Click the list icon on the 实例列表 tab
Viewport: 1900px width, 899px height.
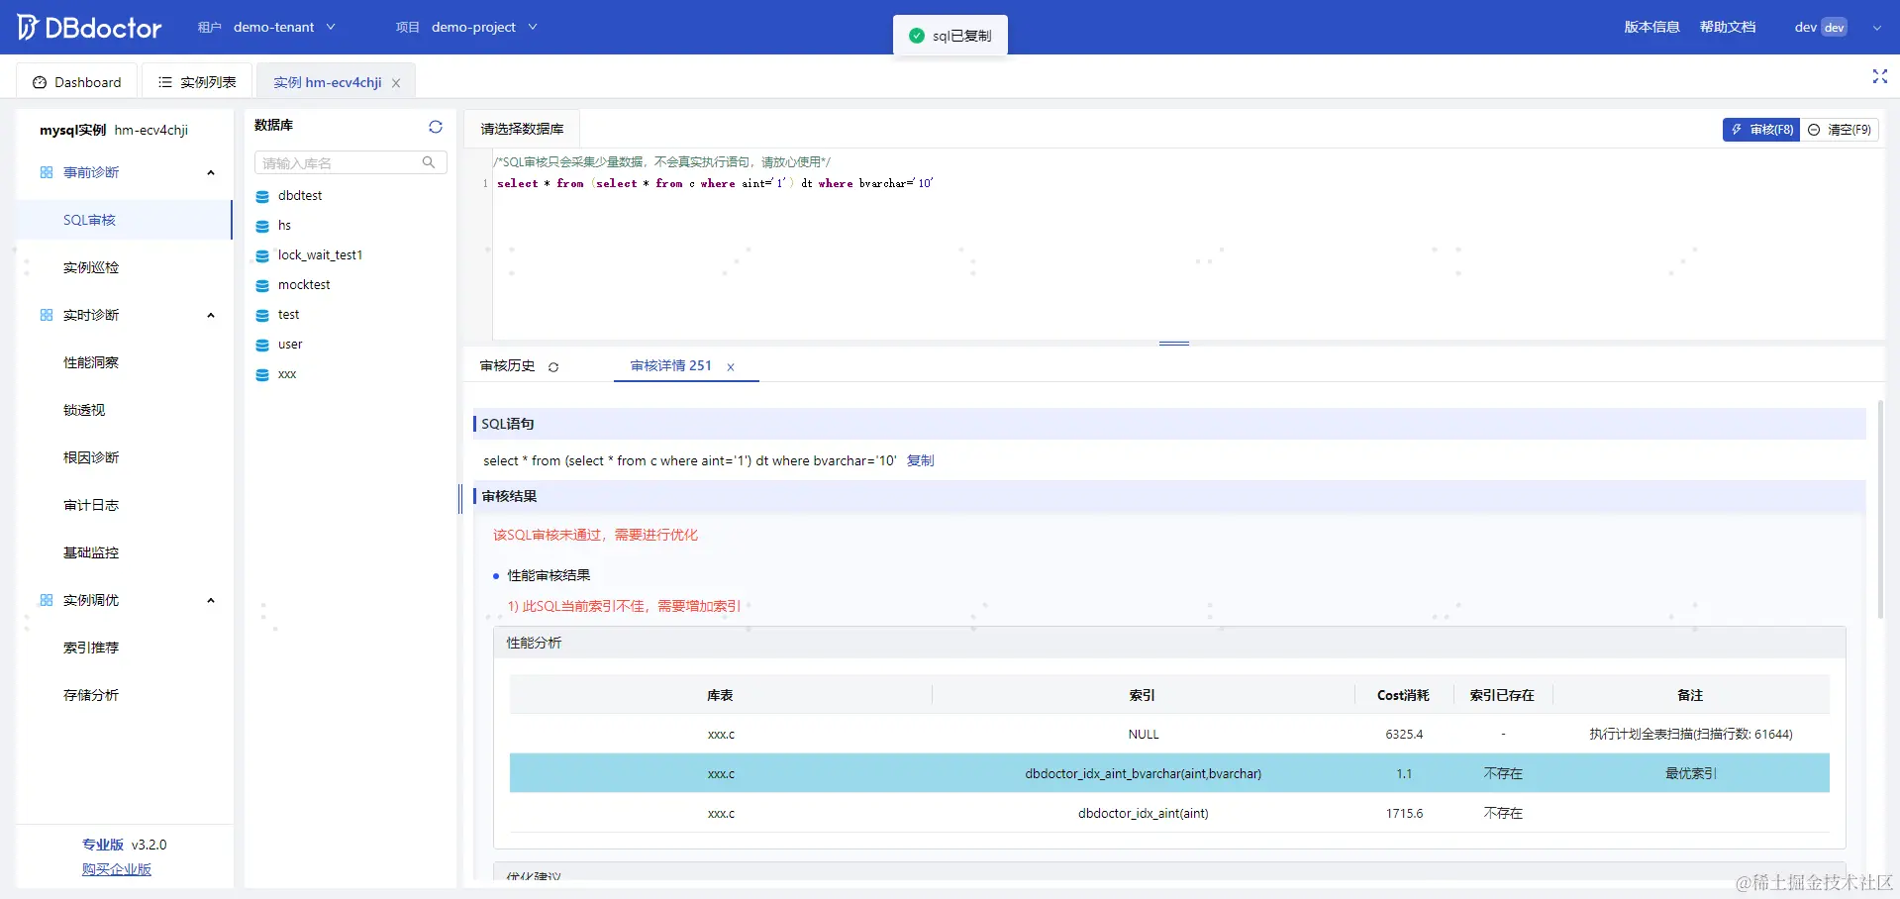[165, 81]
